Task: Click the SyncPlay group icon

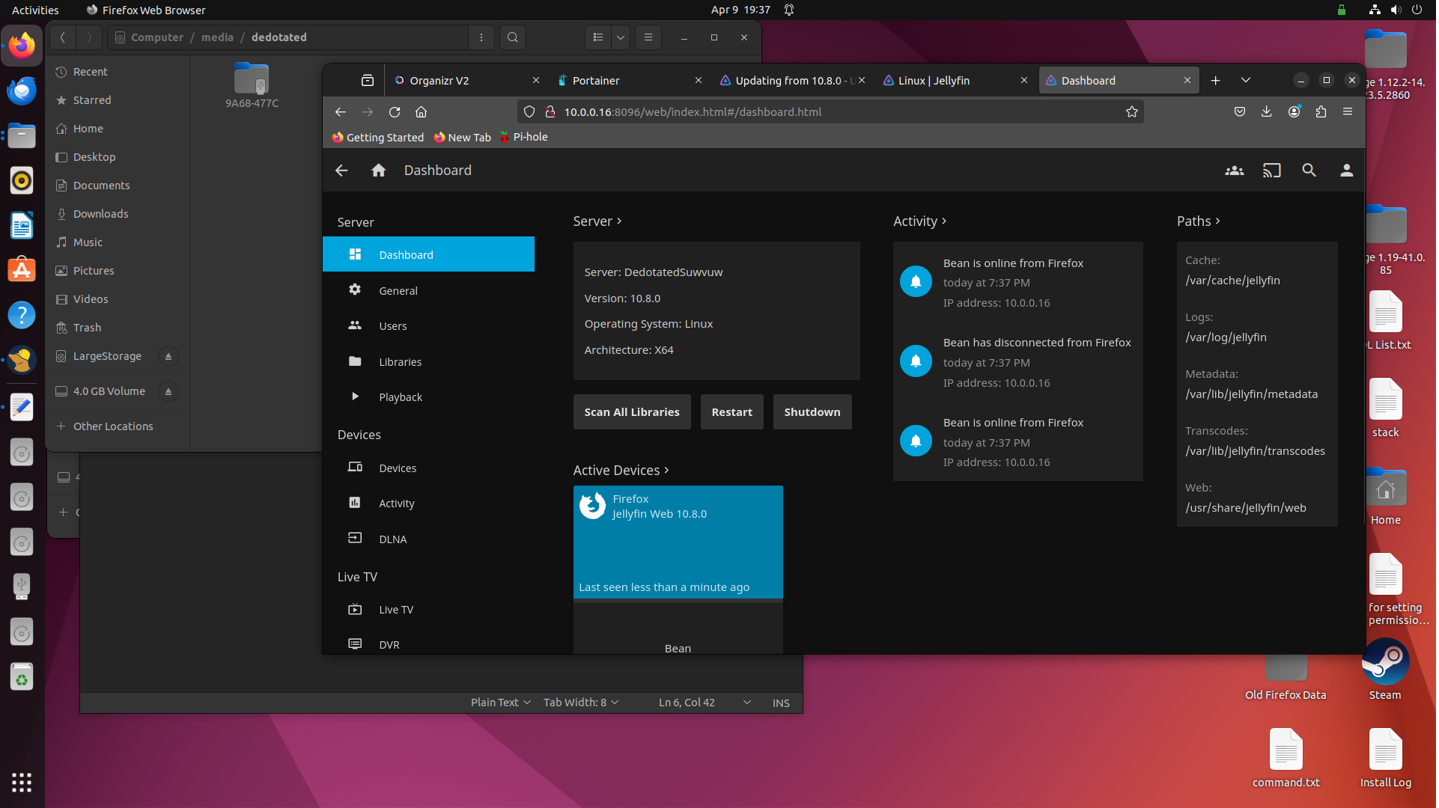Action: 1234,171
